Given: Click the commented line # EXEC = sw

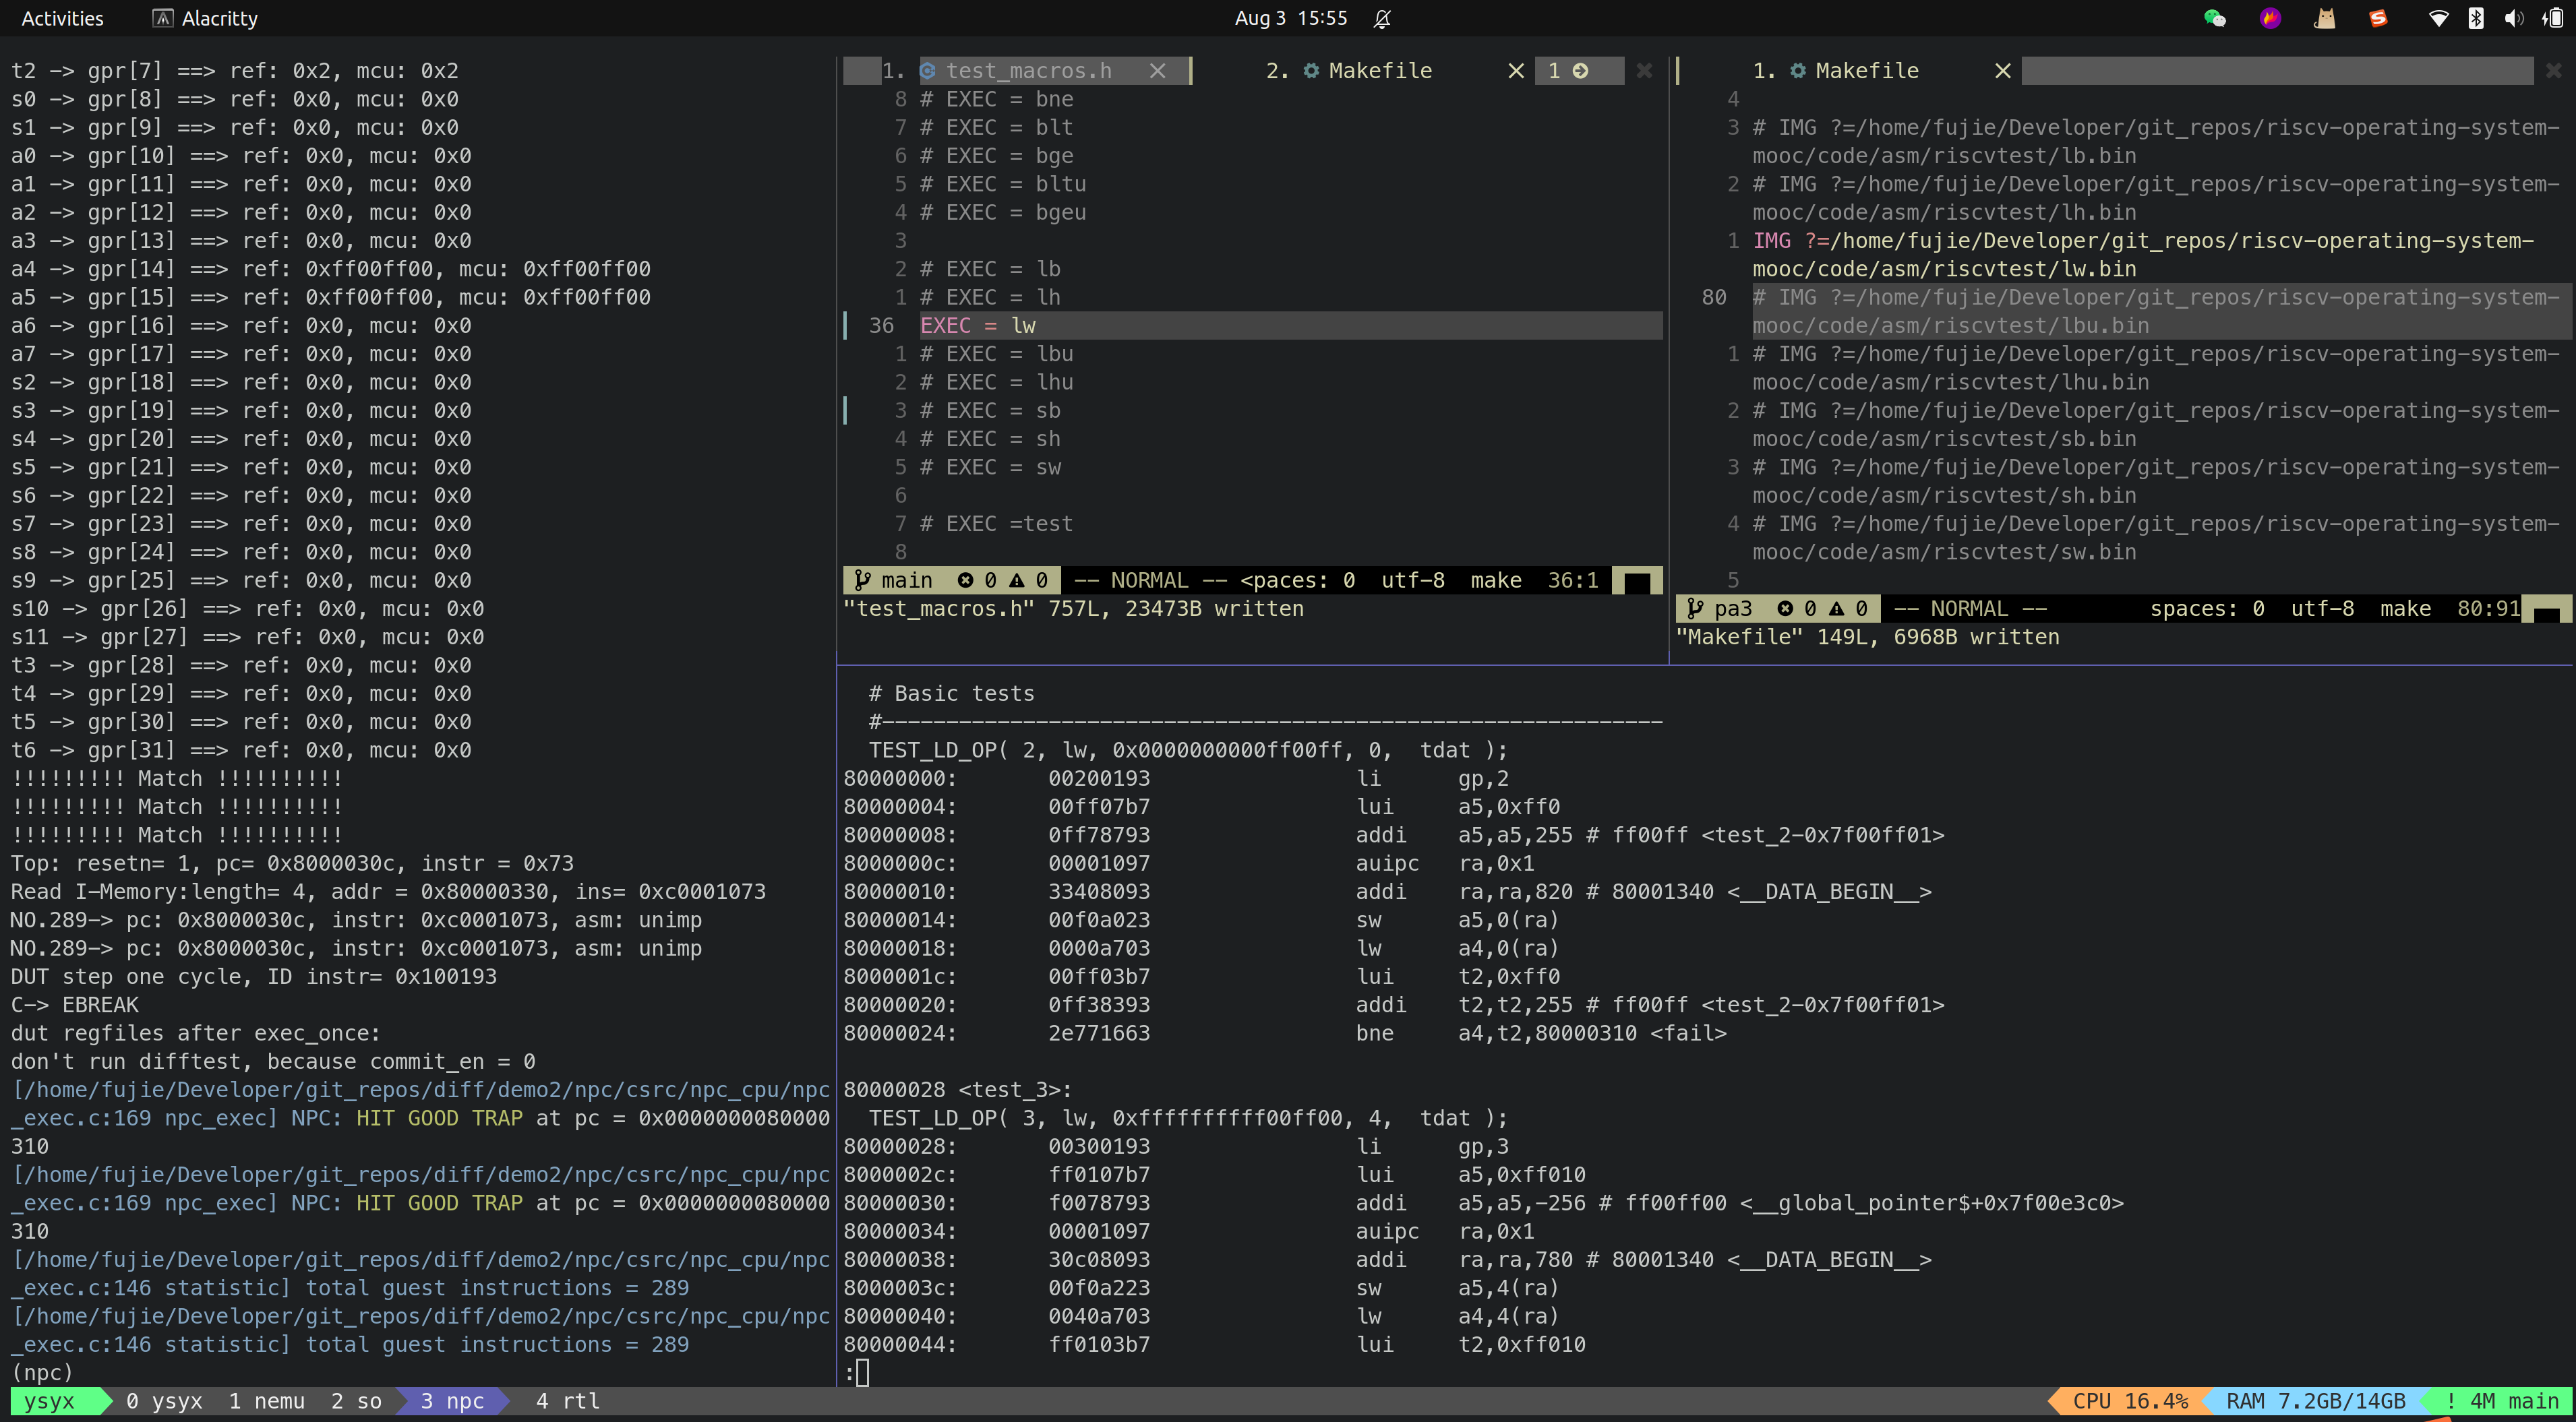Looking at the screenshot, I should [x=990, y=467].
